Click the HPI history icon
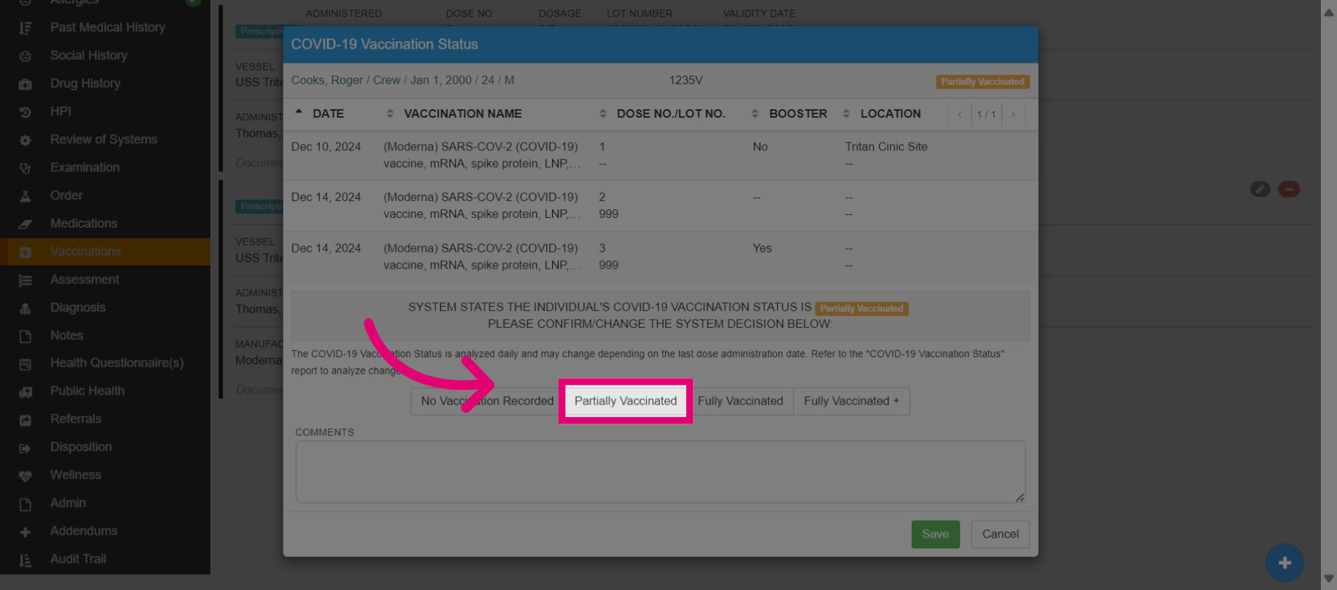The image size is (1337, 590). coord(25,111)
